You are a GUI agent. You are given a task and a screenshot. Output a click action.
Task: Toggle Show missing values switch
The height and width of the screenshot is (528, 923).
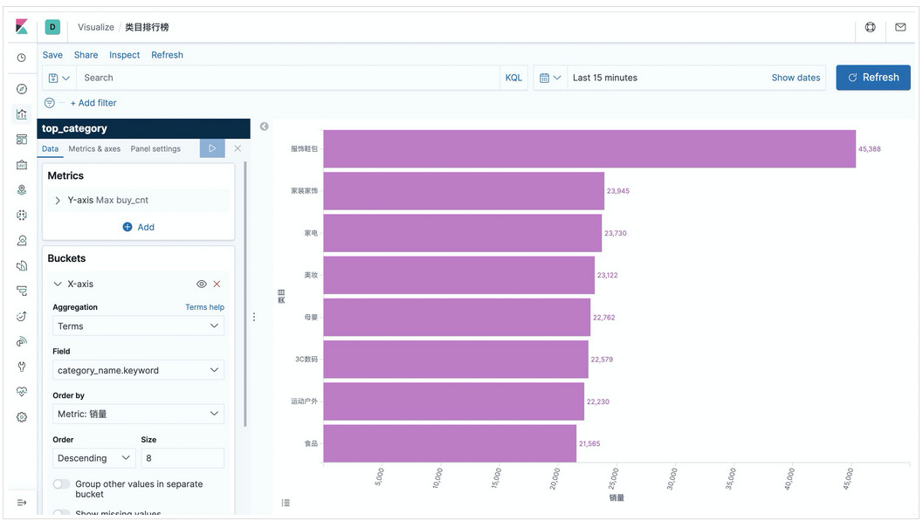tap(61, 512)
